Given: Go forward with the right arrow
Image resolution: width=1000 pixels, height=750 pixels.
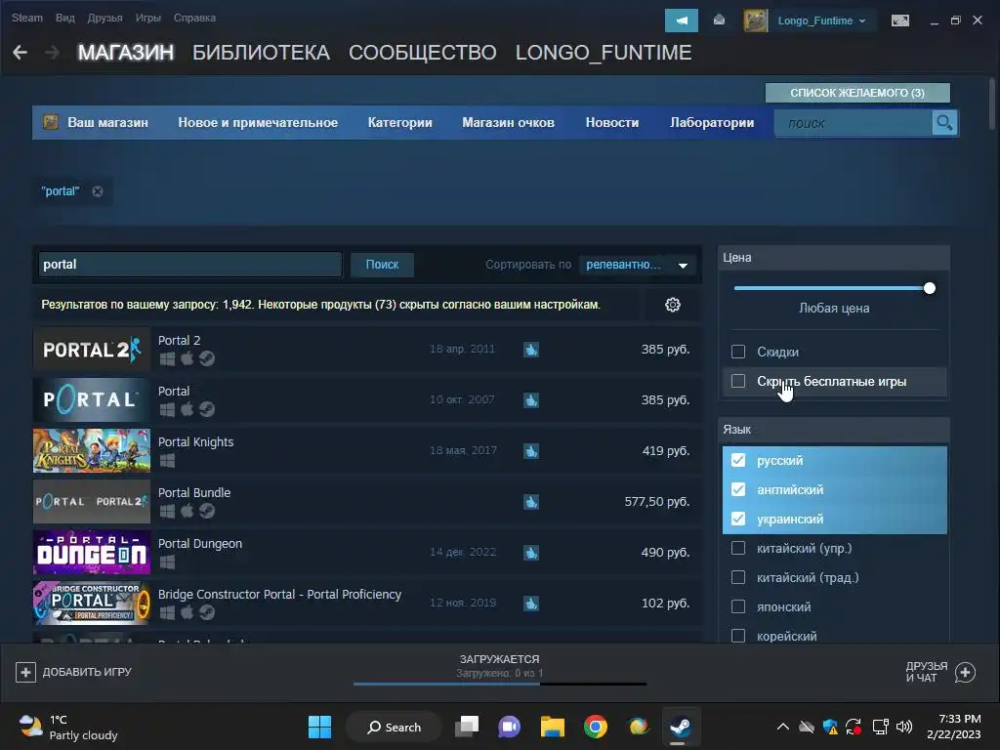Looking at the screenshot, I should [x=53, y=53].
